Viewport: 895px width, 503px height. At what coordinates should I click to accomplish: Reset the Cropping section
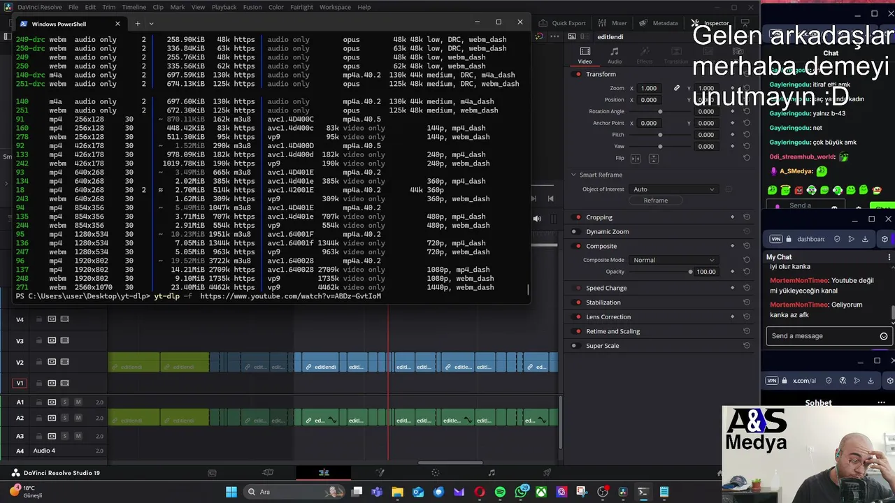pos(746,217)
